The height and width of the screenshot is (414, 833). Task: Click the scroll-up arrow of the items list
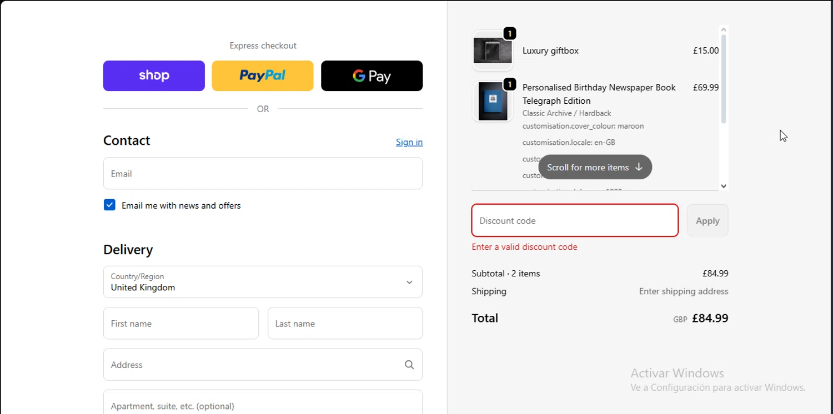coord(723,29)
